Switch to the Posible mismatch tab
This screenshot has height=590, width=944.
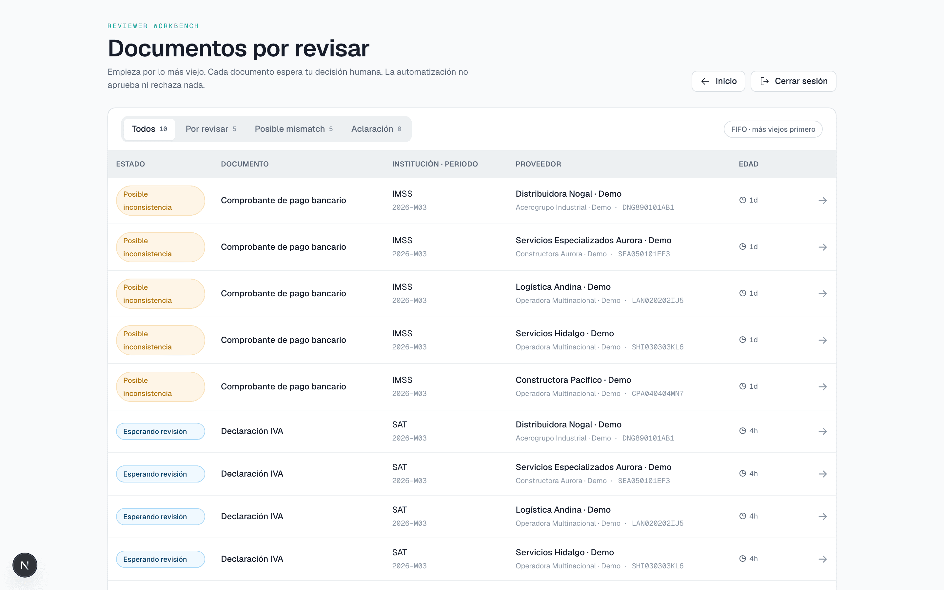pos(294,129)
